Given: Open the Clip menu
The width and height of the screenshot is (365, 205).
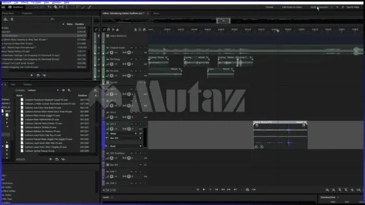Looking at the screenshot, I should click(16, 2).
